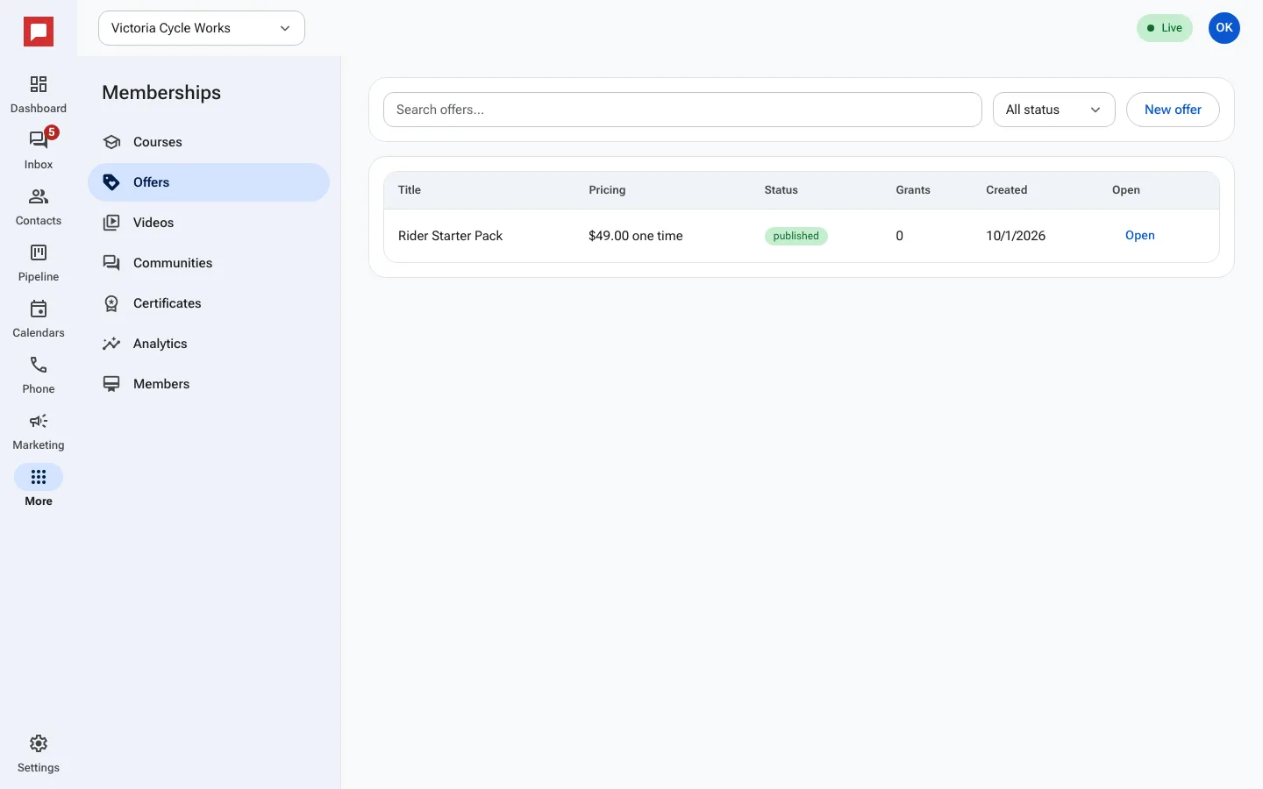
Task: Select Videos in Memberships menu
Action: coord(209,223)
